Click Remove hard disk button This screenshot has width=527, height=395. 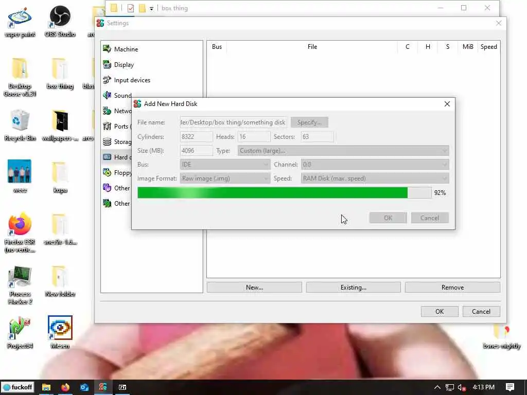[452, 288]
